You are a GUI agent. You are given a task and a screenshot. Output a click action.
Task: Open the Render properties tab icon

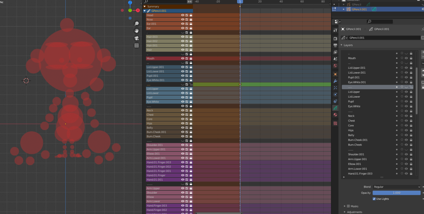tap(335, 39)
